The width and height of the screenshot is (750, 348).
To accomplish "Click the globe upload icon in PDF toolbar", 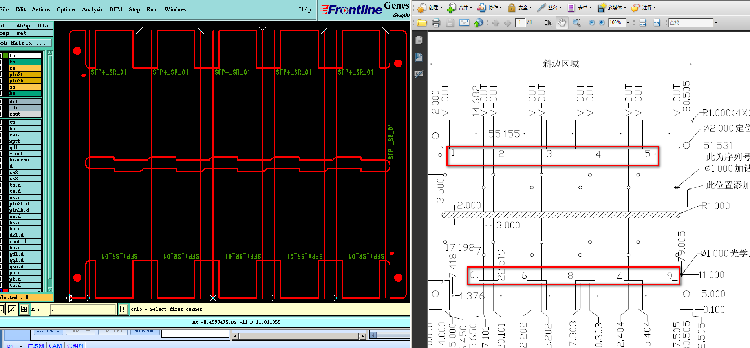I will point(478,23).
